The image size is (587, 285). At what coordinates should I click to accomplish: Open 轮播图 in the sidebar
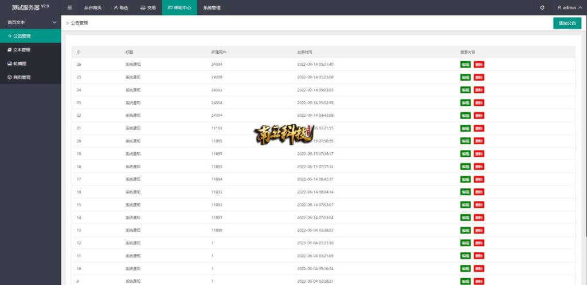click(x=30, y=64)
